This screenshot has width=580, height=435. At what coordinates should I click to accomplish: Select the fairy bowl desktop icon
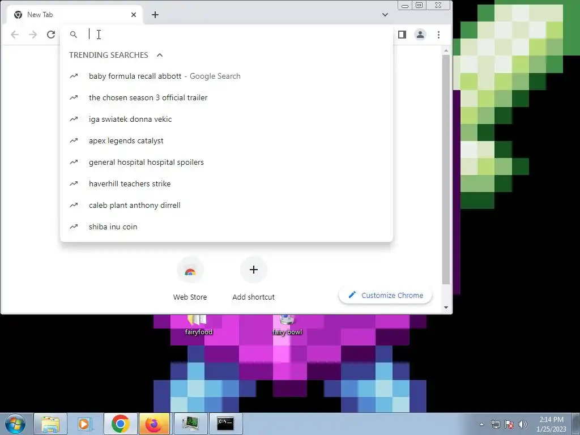[x=287, y=325]
